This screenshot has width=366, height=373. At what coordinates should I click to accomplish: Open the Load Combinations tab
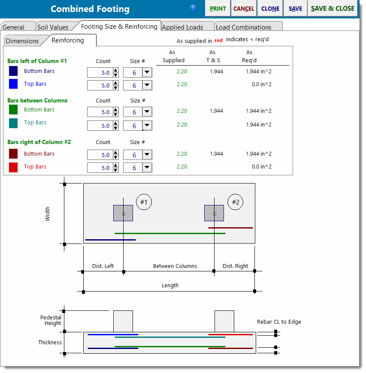243,27
